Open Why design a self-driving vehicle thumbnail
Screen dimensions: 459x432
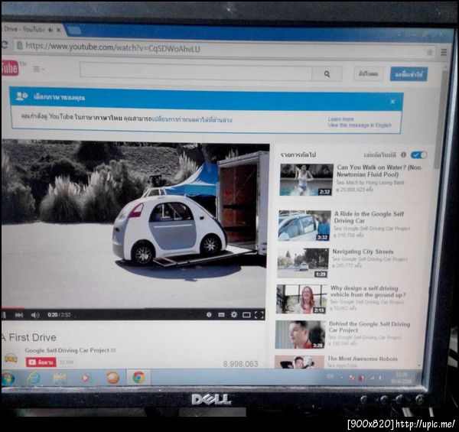(301, 299)
